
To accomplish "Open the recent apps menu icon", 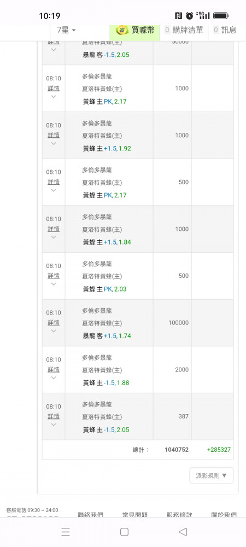I will [66, 532].
